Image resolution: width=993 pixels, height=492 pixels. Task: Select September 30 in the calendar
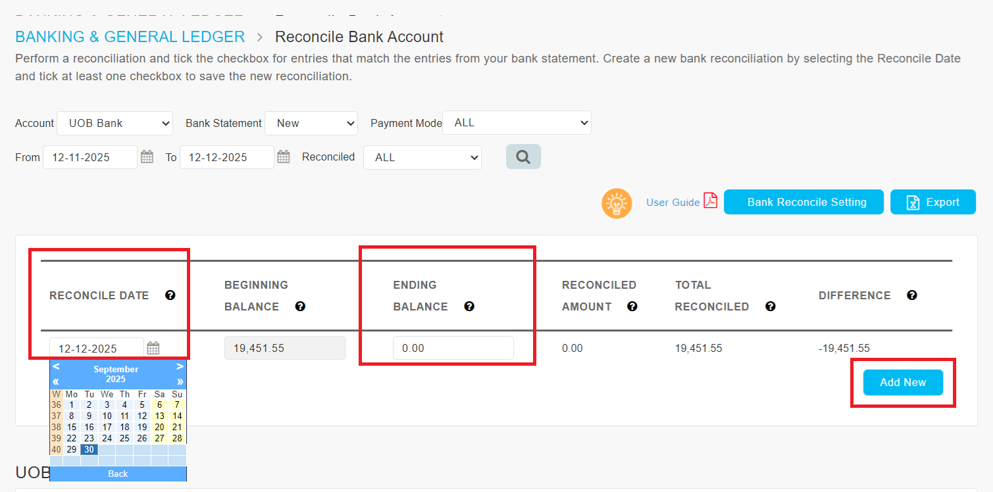[x=89, y=450]
